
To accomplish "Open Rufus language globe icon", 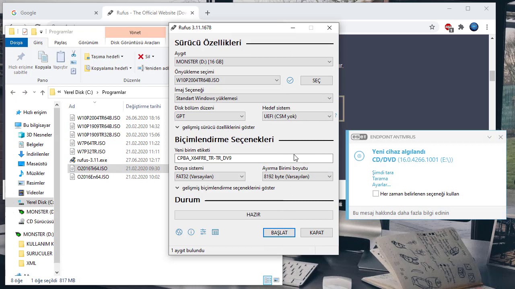I will (179, 232).
